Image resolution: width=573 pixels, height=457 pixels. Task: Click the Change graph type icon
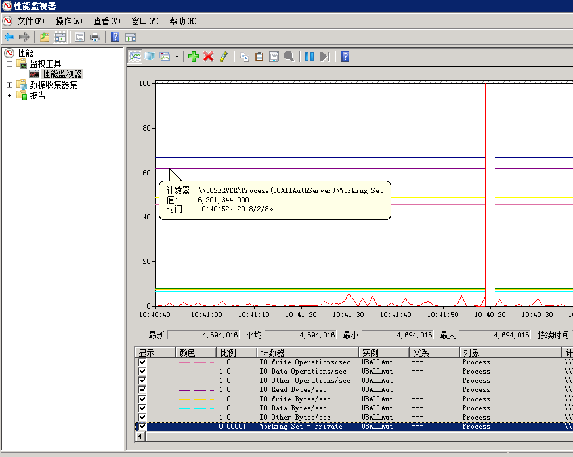[165, 56]
